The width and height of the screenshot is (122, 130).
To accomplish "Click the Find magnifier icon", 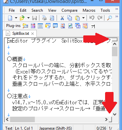I will (110, 18).
